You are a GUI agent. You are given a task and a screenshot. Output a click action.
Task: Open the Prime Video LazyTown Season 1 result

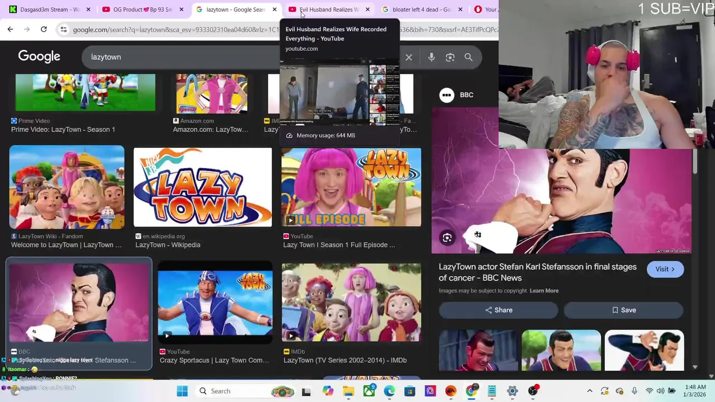coord(63,130)
